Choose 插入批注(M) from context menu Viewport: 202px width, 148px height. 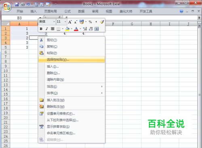coord(72,100)
